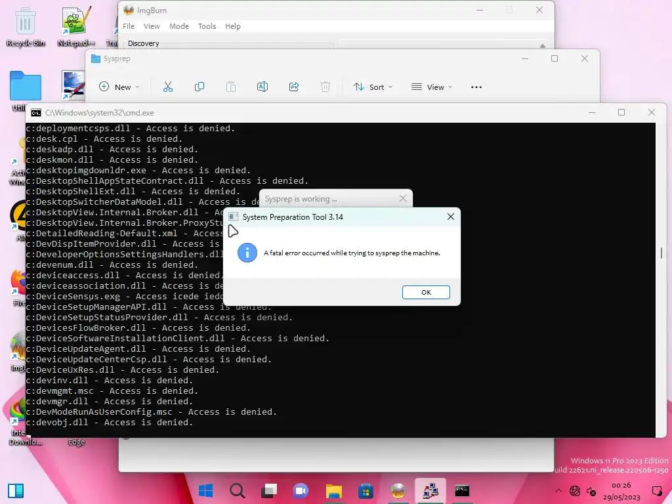Click the Copy icon in the Sysprep window toolbar
The image size is (672, 504).
point(199,87)
